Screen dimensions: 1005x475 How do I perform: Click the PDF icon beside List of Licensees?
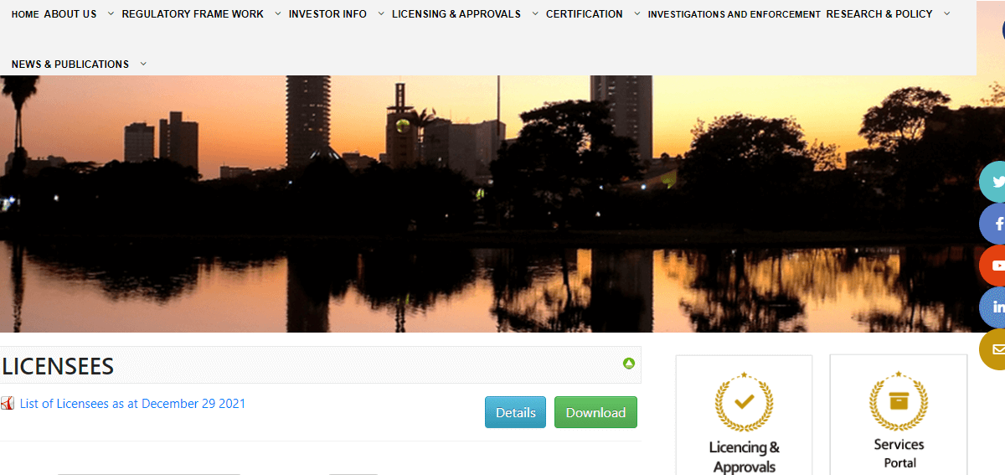8,404
